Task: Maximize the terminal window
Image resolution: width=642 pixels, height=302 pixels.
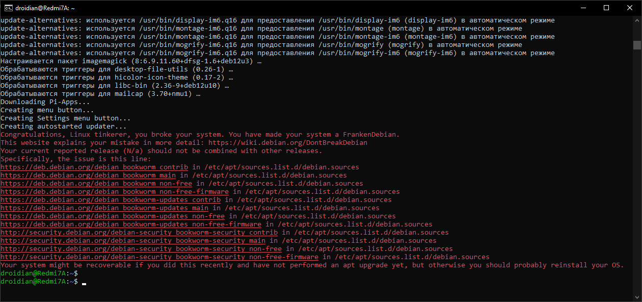Action: (x=606, y=8)
